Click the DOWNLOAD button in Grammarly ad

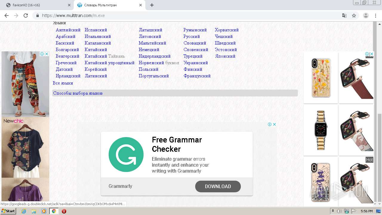[x=218, y=186]
